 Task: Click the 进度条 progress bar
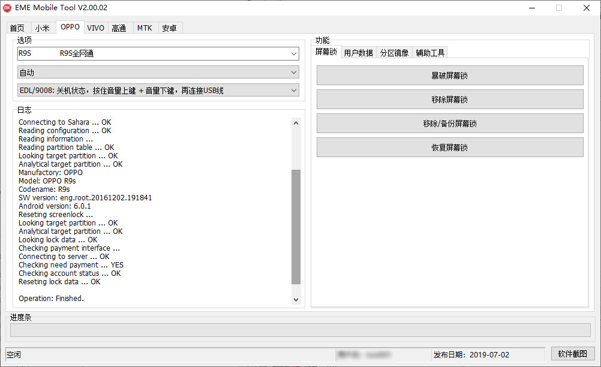click(300, 330)
